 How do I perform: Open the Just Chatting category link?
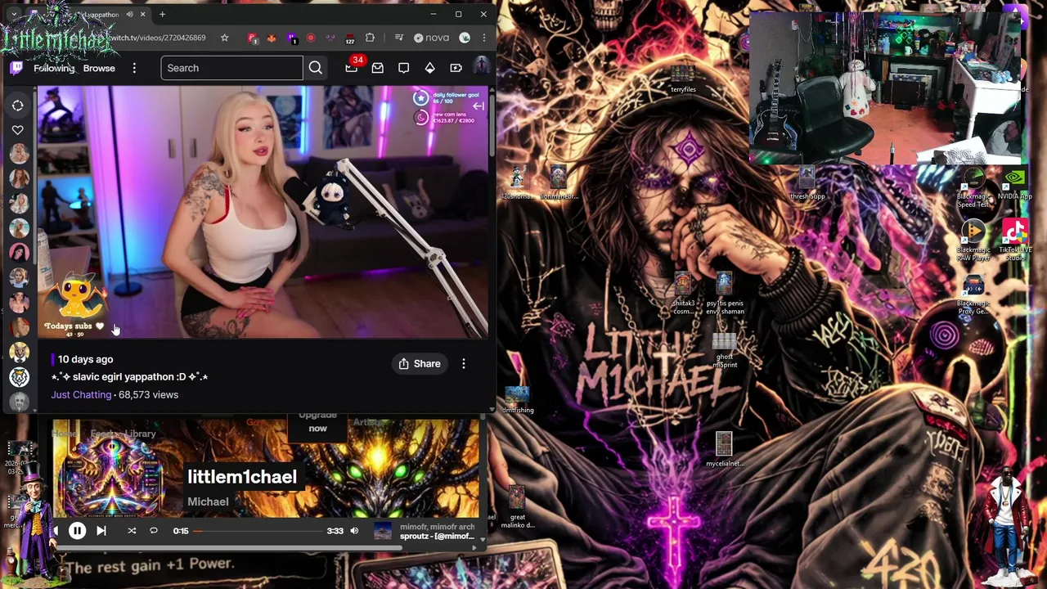click(x=81, y=394)
